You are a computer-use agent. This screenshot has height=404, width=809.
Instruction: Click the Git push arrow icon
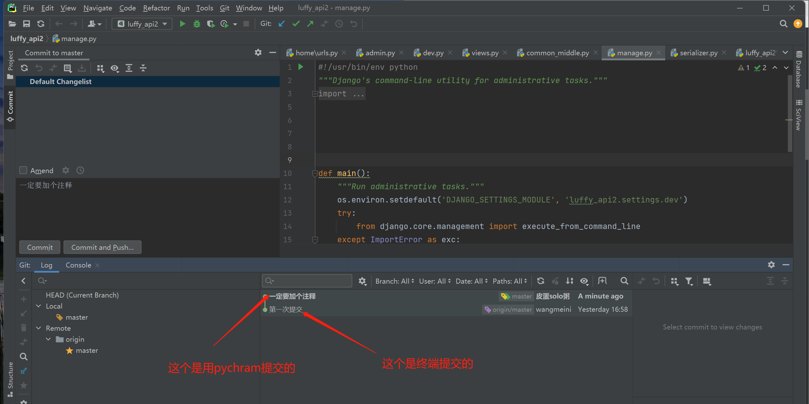tap(310, 24)
